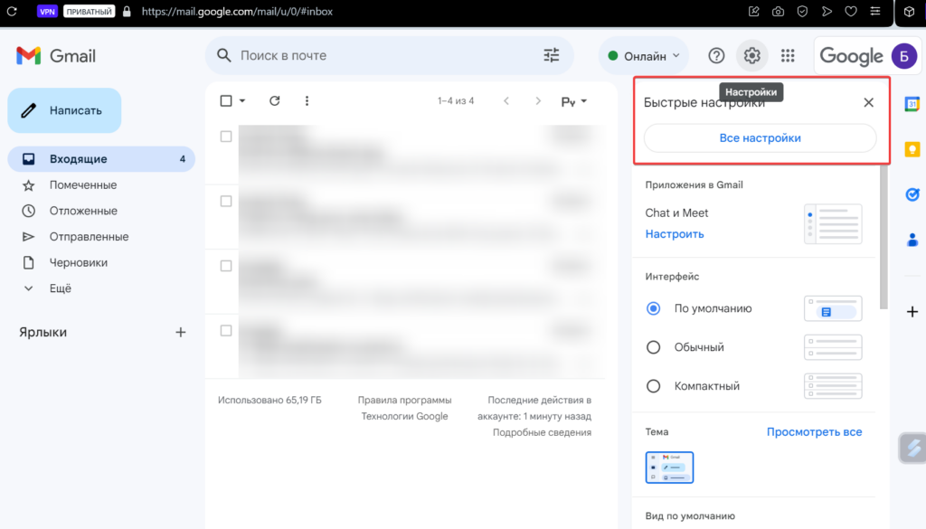Click the browser shield icon
926x529 pixels.
pyautogui.click(x=802, y=11)
